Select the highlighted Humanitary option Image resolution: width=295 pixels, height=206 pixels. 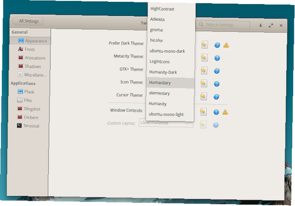tap(170, 83)
